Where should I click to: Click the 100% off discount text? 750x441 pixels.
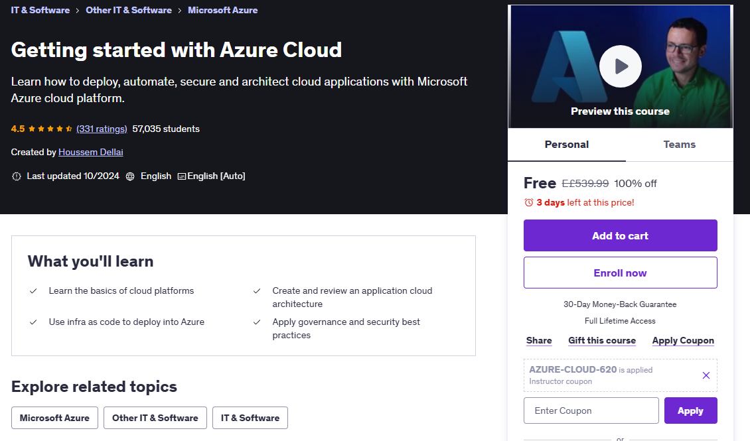635,184
